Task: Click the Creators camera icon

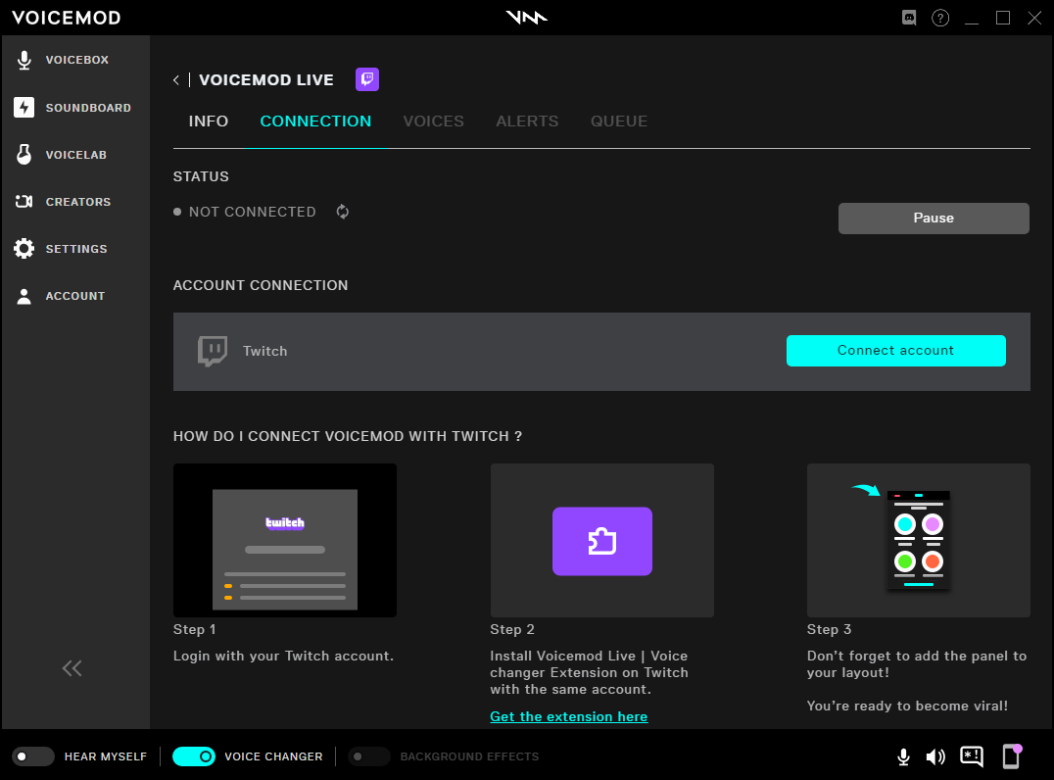Action: [x=24, y=202]
